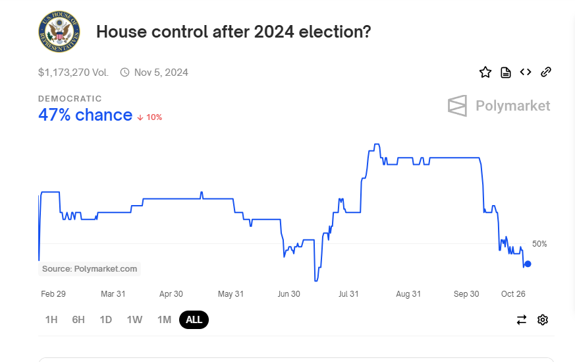Switch chart range to 1H
Image resolution: width=575 pixels, height=362 pixels.
pos(51,320)
